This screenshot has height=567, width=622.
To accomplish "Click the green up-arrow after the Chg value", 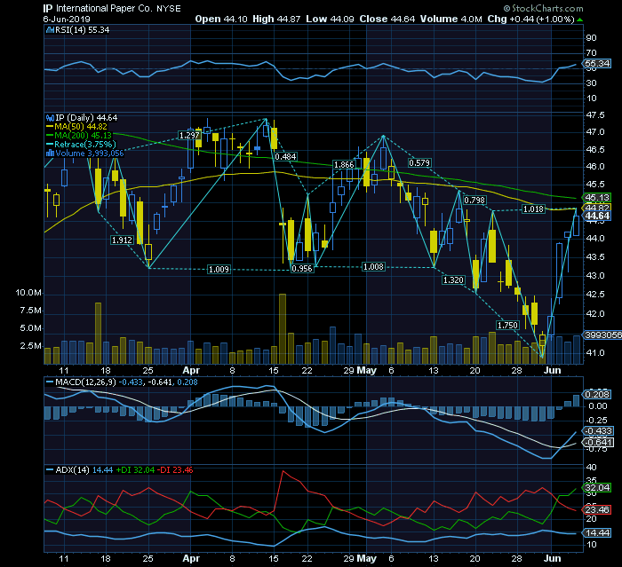I will pos(579,20).
